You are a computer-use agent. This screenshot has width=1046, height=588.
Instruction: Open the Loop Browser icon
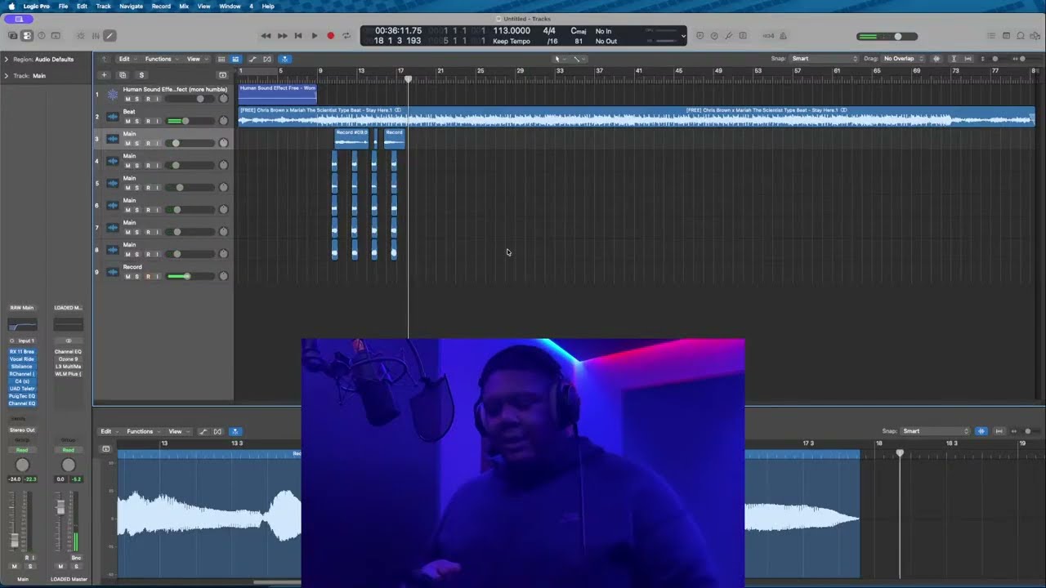[1021, 36]
